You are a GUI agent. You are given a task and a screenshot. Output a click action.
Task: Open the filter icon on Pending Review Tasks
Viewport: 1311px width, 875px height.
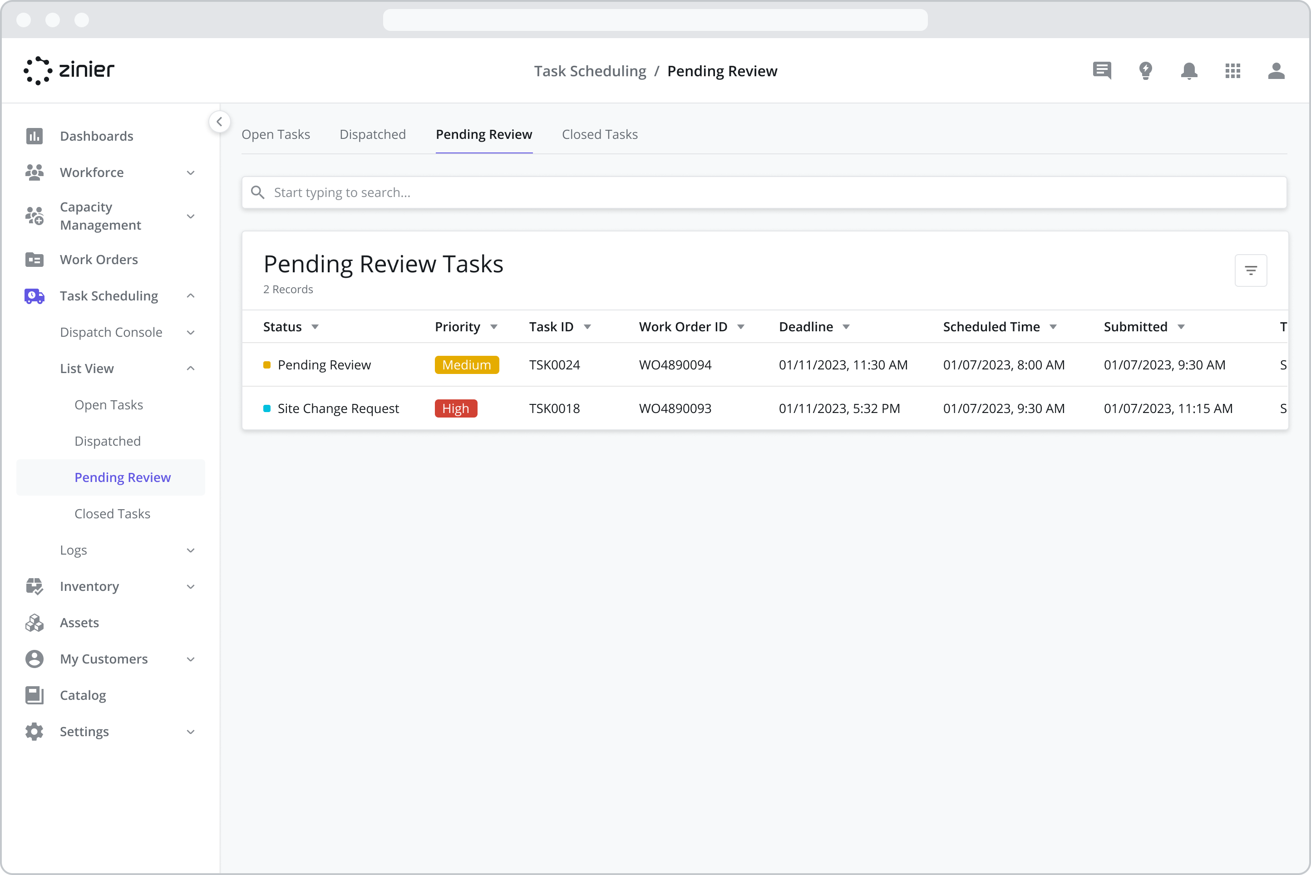coord(1251,270)
